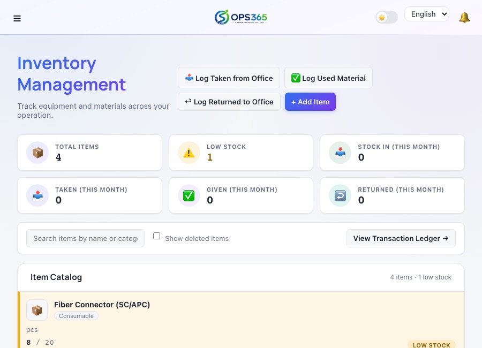The width and height of the screenshot is (482, 348).
Task: Click Log Returned to Office button
Action: (229, 102)
